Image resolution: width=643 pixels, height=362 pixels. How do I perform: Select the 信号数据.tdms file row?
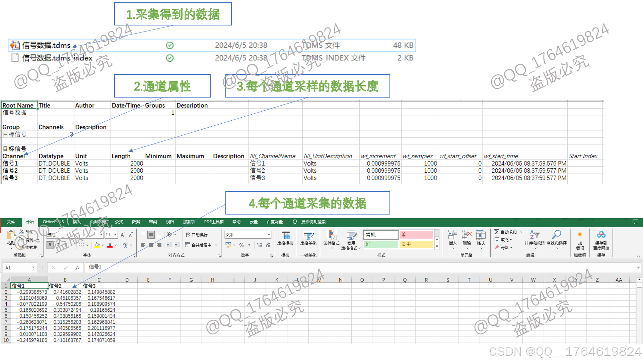[x=46, y=45]
